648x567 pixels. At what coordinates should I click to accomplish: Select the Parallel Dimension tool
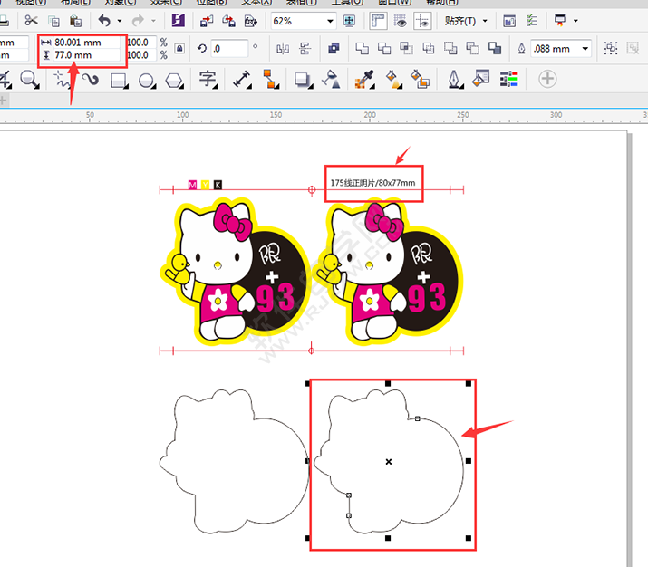[x=242, y=80]
